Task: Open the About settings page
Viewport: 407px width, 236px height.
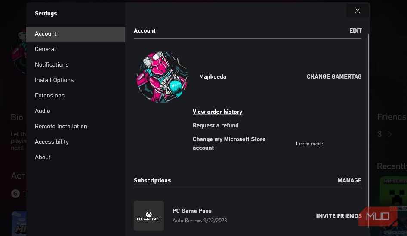Action: coord(43,157)
